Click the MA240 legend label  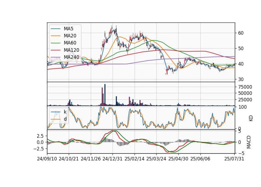[x=72, y=57]
